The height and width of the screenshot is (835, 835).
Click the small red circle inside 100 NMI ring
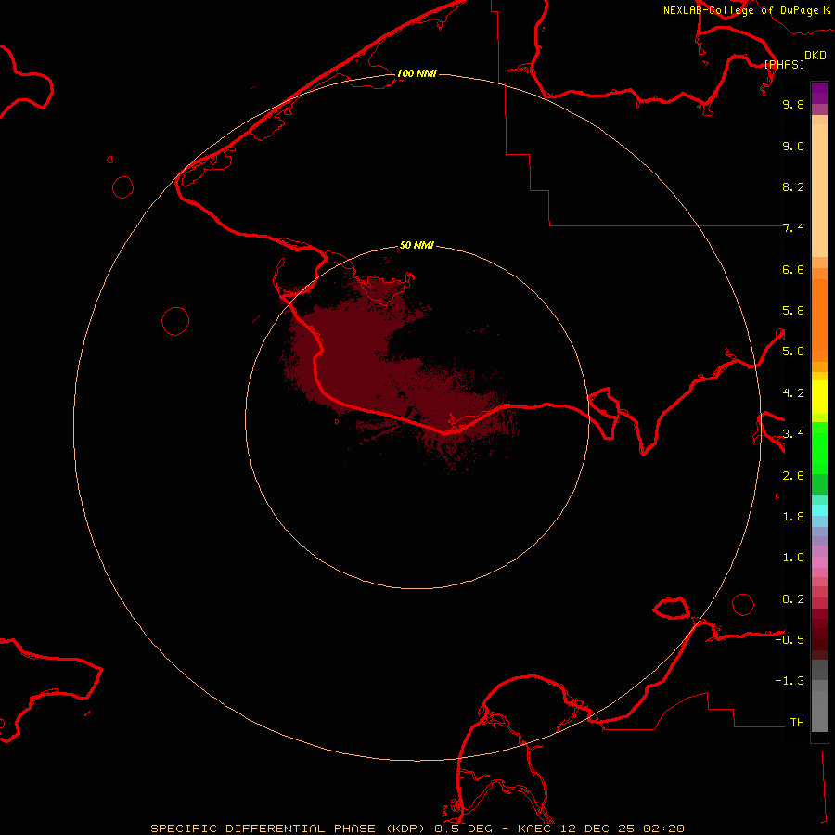click(x=175, y=321)
